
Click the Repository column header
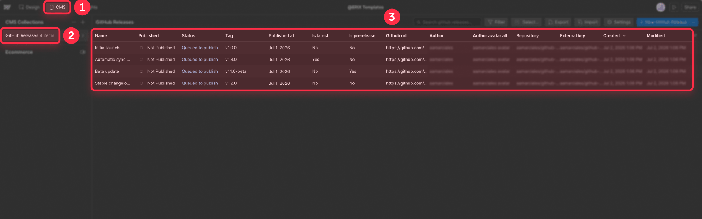pos(527,36)
